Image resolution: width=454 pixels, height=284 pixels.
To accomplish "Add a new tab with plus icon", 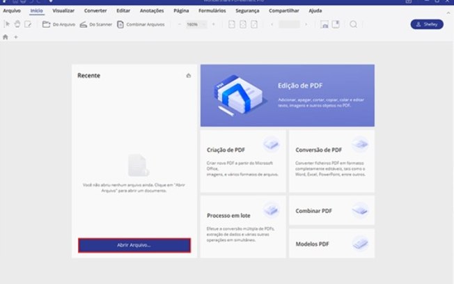I will pyautogui.click(x=16, y=37).
